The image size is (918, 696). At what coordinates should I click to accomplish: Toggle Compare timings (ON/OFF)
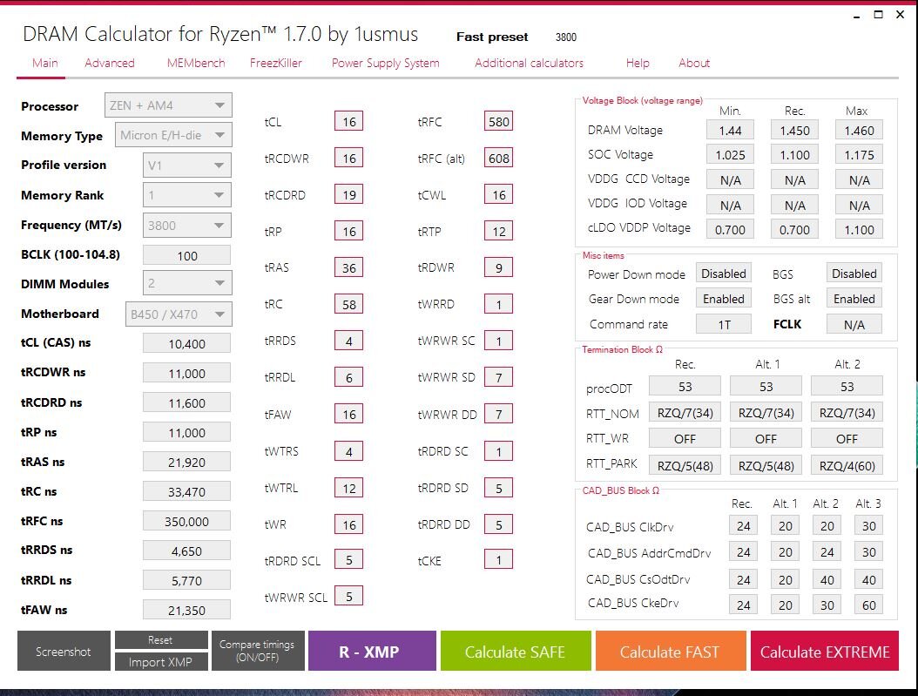tap(257, 651)
